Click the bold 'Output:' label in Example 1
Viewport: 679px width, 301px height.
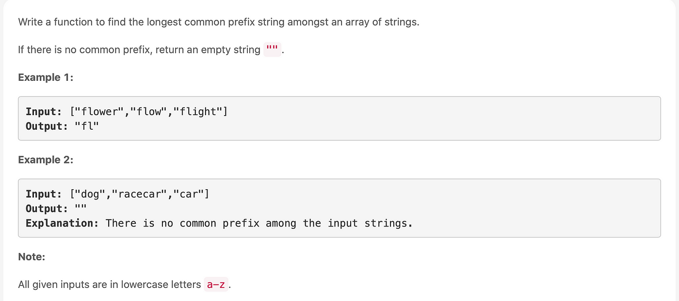(47, 126)
